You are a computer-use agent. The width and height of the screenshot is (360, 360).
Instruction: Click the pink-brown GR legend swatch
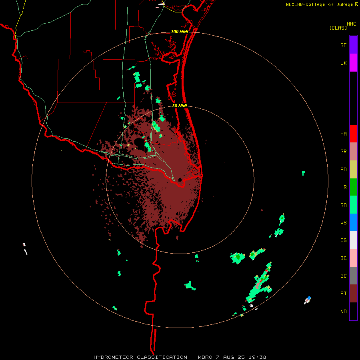coord(353,152)
